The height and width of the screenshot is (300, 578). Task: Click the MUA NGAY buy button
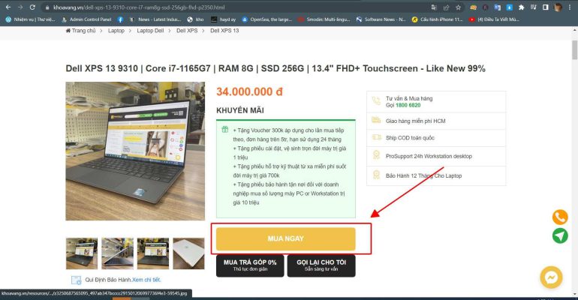tap(286, 238)
